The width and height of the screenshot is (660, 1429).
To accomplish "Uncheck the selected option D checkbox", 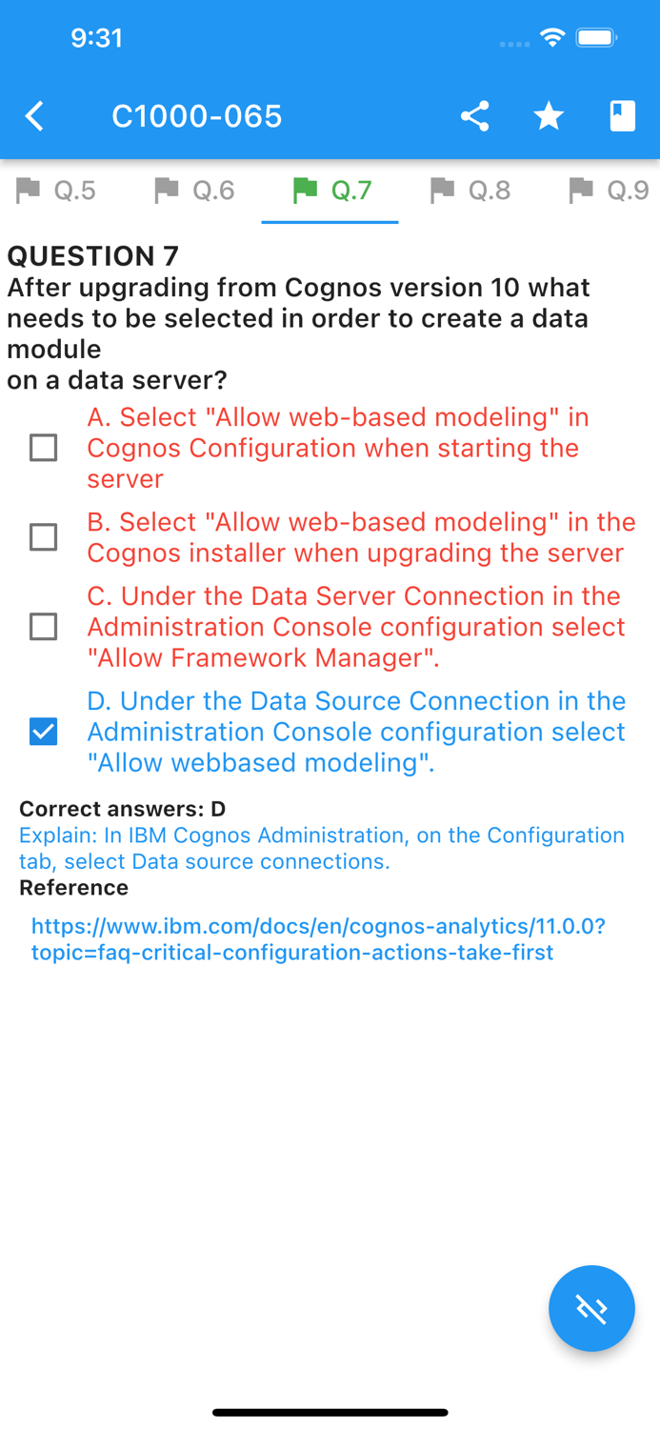I will coord(43,731).
